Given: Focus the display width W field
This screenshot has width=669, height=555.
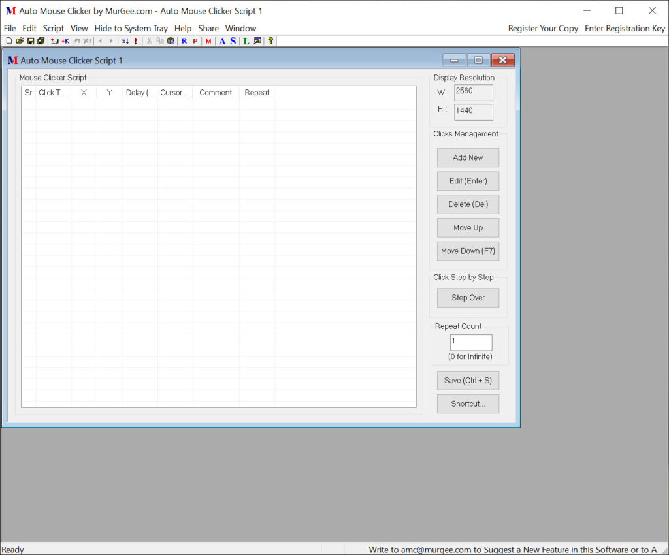Looking at the screenshot, I should tap(473, 93).
